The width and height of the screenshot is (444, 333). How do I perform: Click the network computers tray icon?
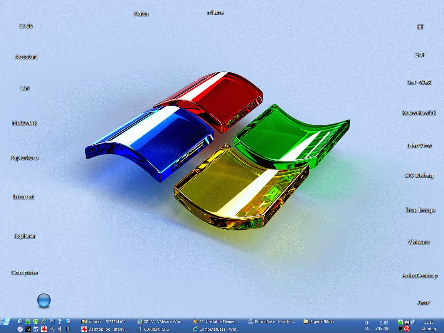[x=412, y=322]
